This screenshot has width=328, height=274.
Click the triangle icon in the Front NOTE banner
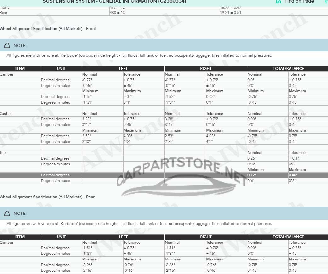[x=7, y=46]
